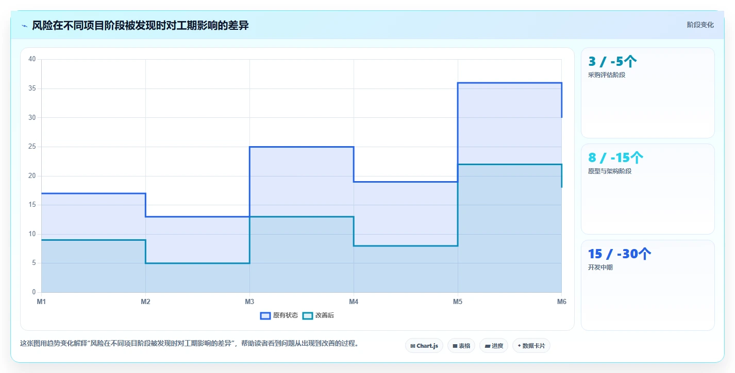Click the M2 axis label
The height and width of the screenshot is (373, 735).
point(145,302)
